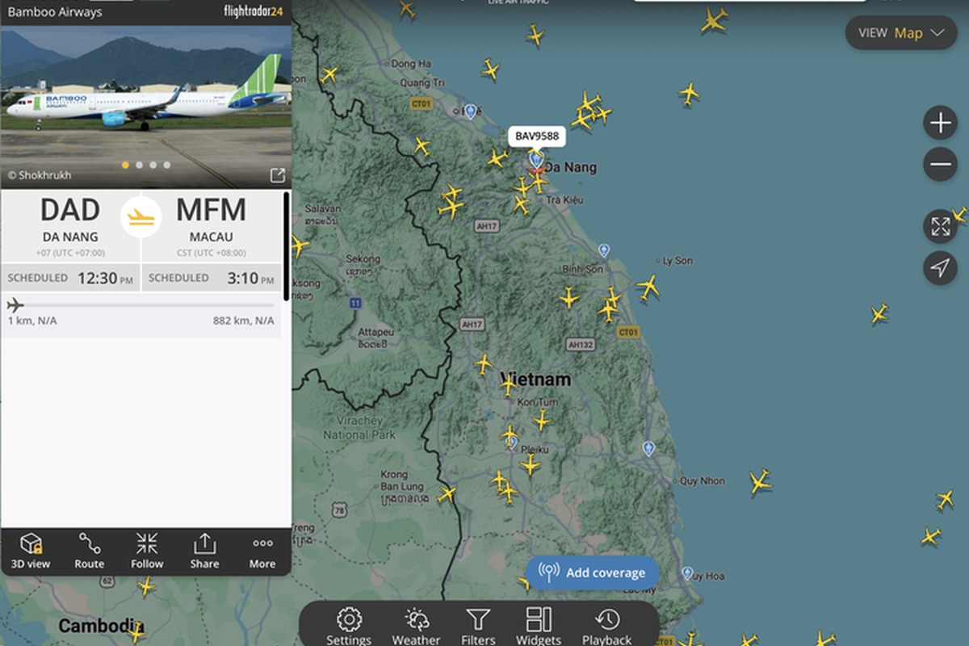Zoom out on the map

941,165
